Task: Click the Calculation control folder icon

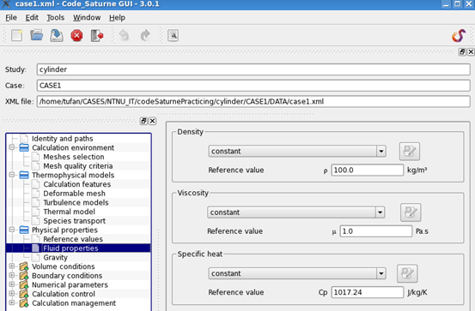Action: [24, 294]
